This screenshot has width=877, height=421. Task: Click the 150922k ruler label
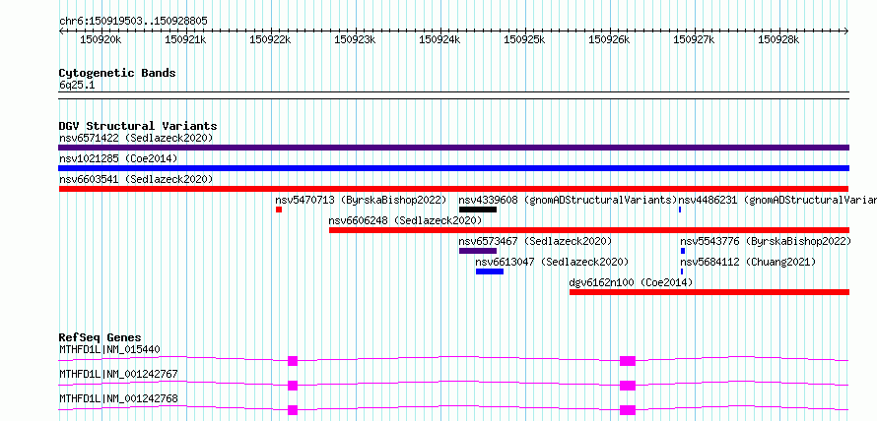(271, 40)
